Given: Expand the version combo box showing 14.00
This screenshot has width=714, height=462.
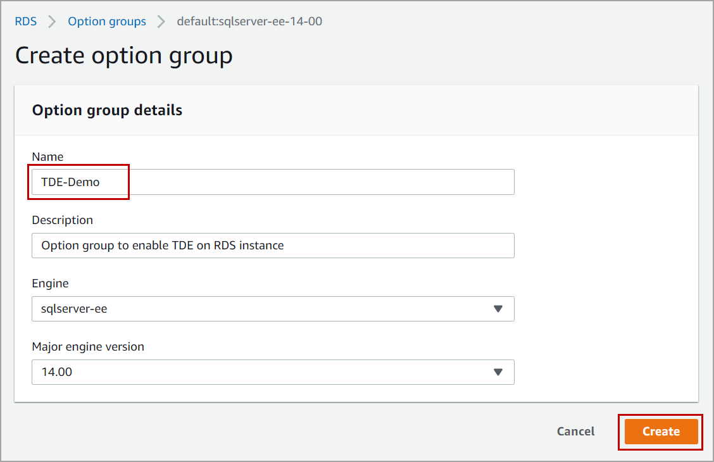Looking at the screenshot, I should 272,372.
